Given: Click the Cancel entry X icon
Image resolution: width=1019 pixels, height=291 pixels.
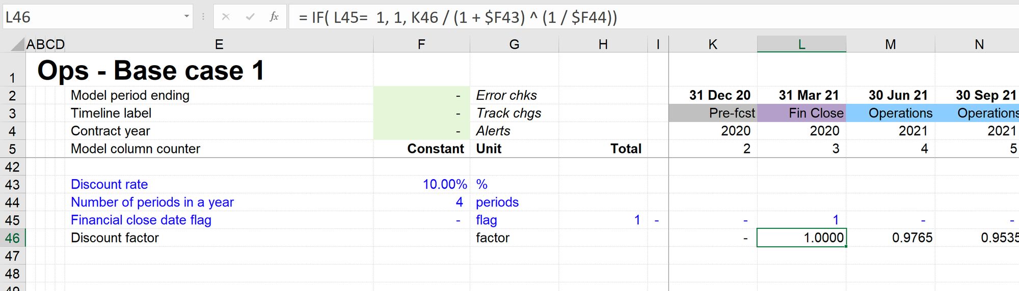Looking at the screenshot, I should (x=226, y=17).
